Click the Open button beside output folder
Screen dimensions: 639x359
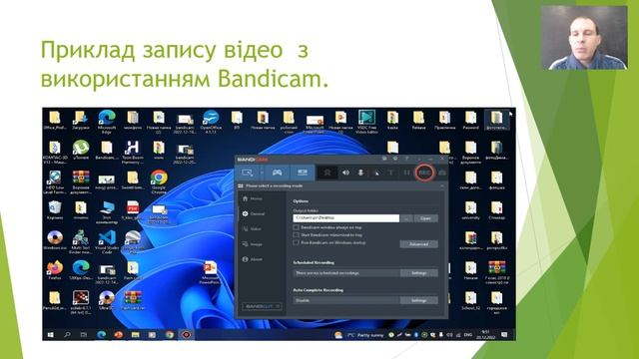click(x=426, y=218)
